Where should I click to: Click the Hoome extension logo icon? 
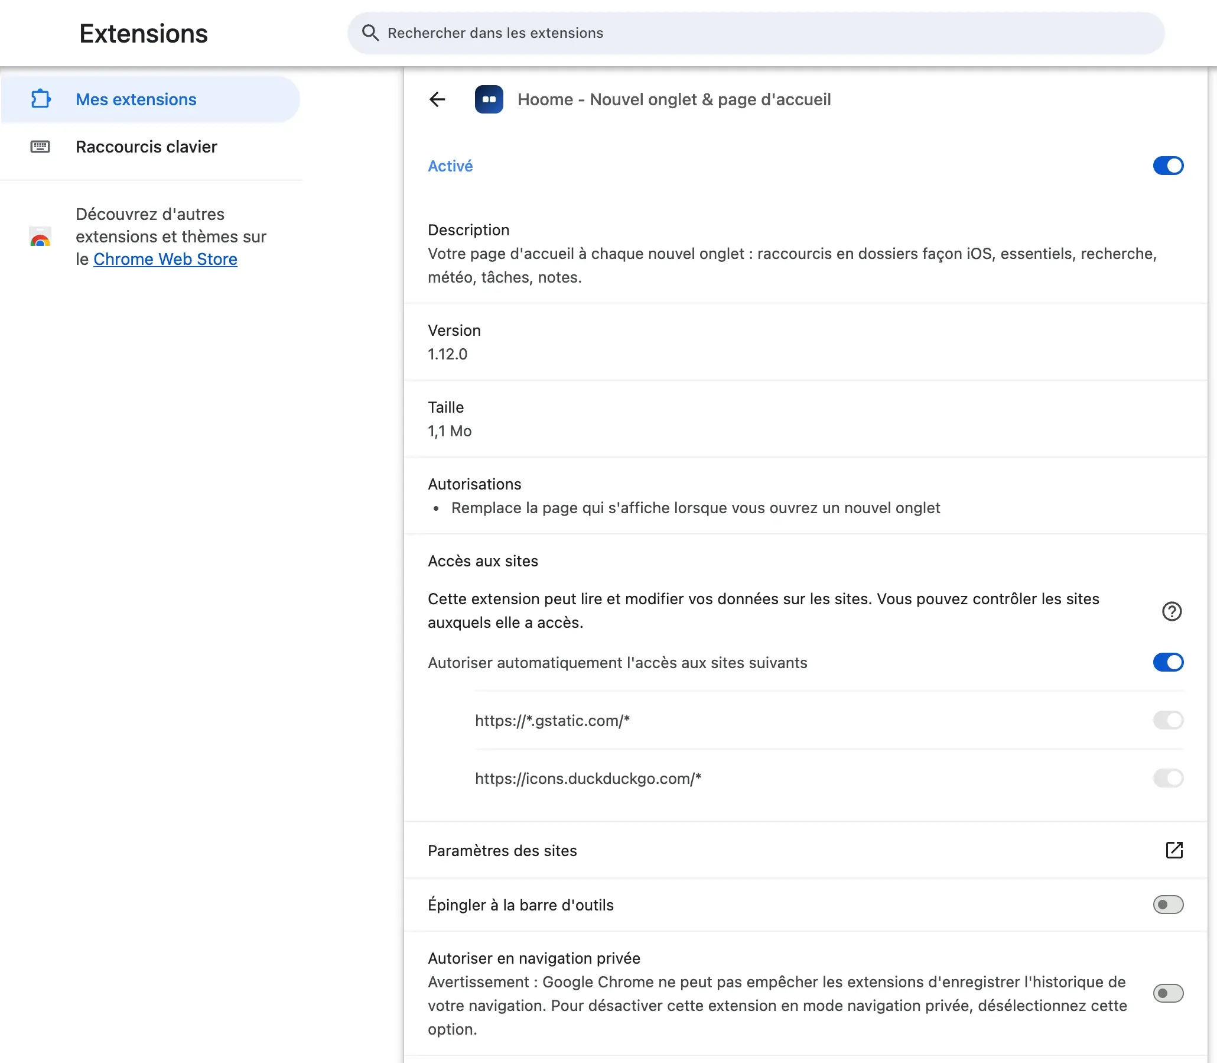click(x=489, y=99)
